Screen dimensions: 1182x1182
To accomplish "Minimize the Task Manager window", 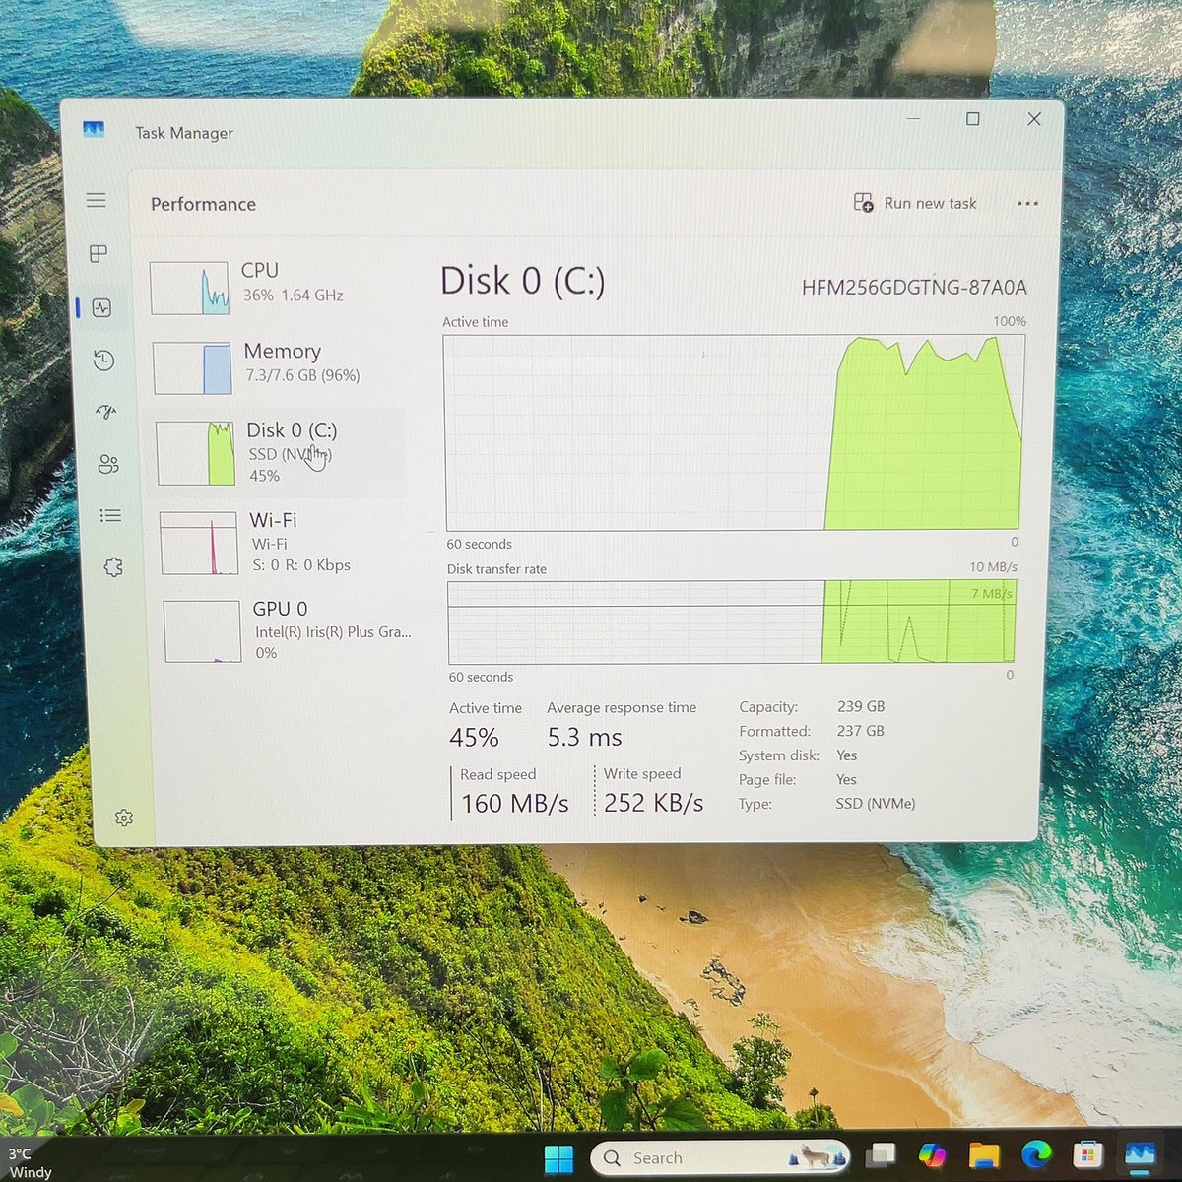I will [x=913, y=118].
